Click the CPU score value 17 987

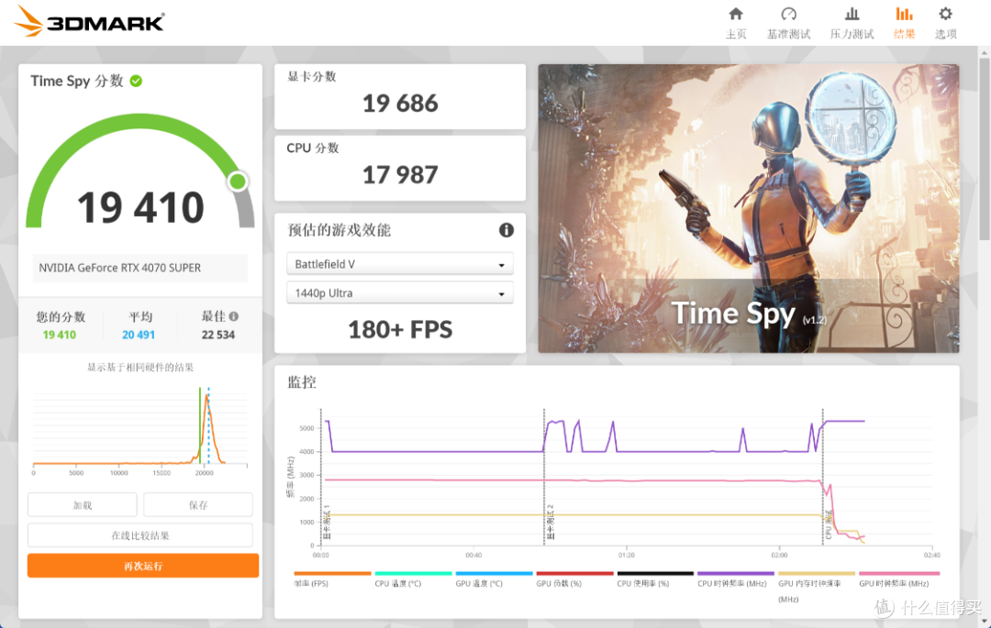(400, 175)
